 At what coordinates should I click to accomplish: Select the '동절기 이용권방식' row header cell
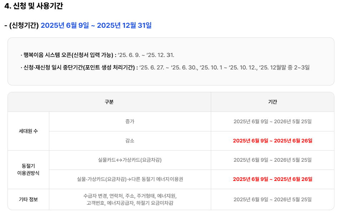(29, 170)
